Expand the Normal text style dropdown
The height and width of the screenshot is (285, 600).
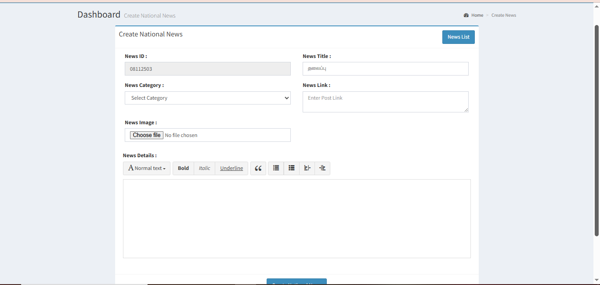click(147, 168)
